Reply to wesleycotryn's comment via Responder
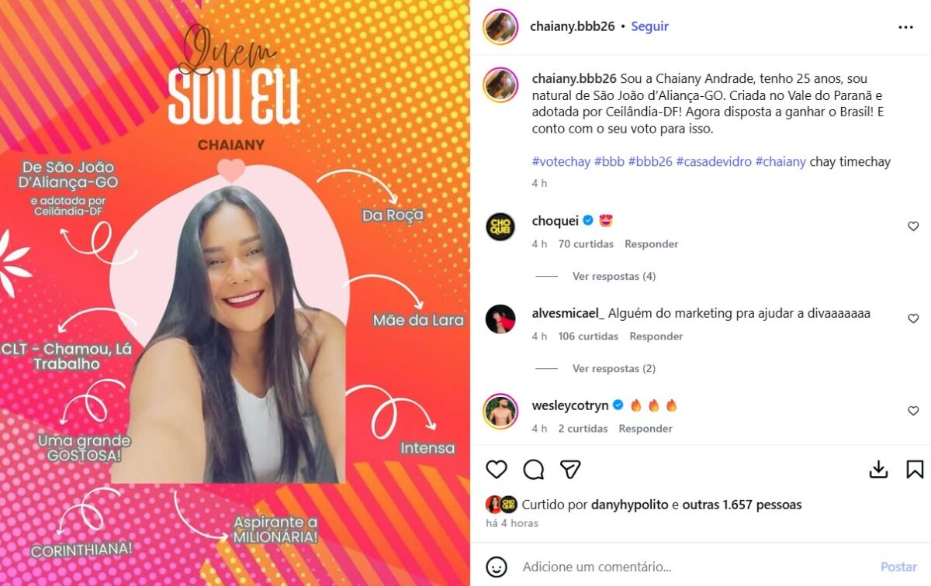Screen dimensions: 931x586 coord(645,429)
